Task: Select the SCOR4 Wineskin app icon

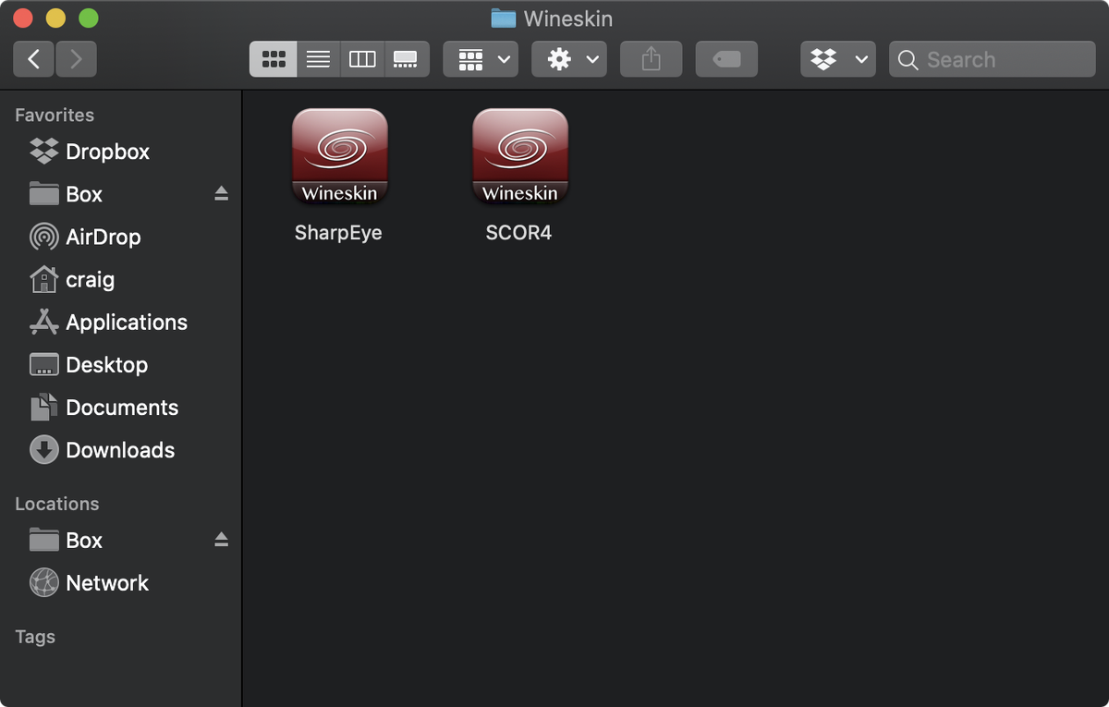Action: 519,155
